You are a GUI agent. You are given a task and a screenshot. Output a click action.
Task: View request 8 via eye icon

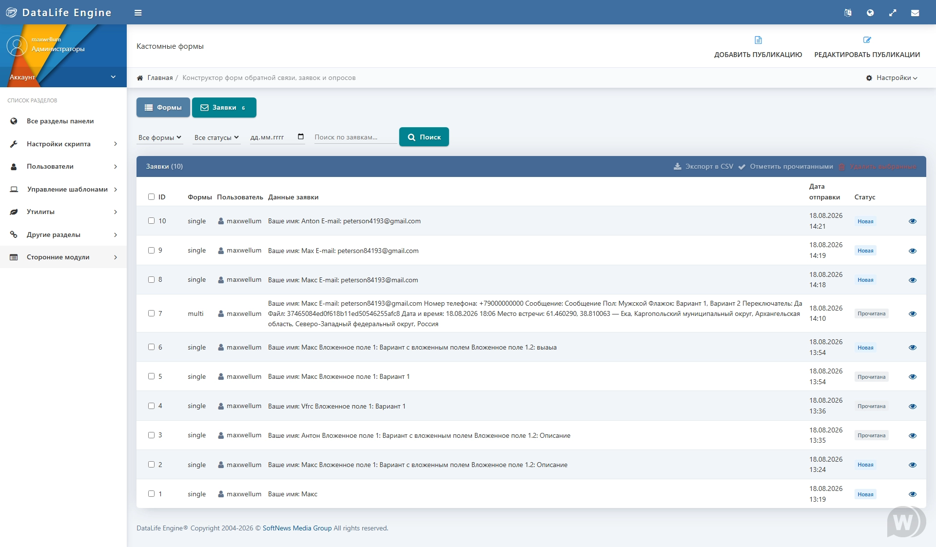click(913, 280)
